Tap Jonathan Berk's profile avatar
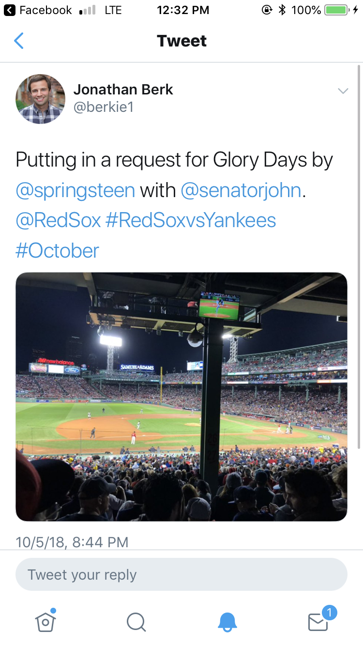 pyautogui.click(x=41, y=99)
